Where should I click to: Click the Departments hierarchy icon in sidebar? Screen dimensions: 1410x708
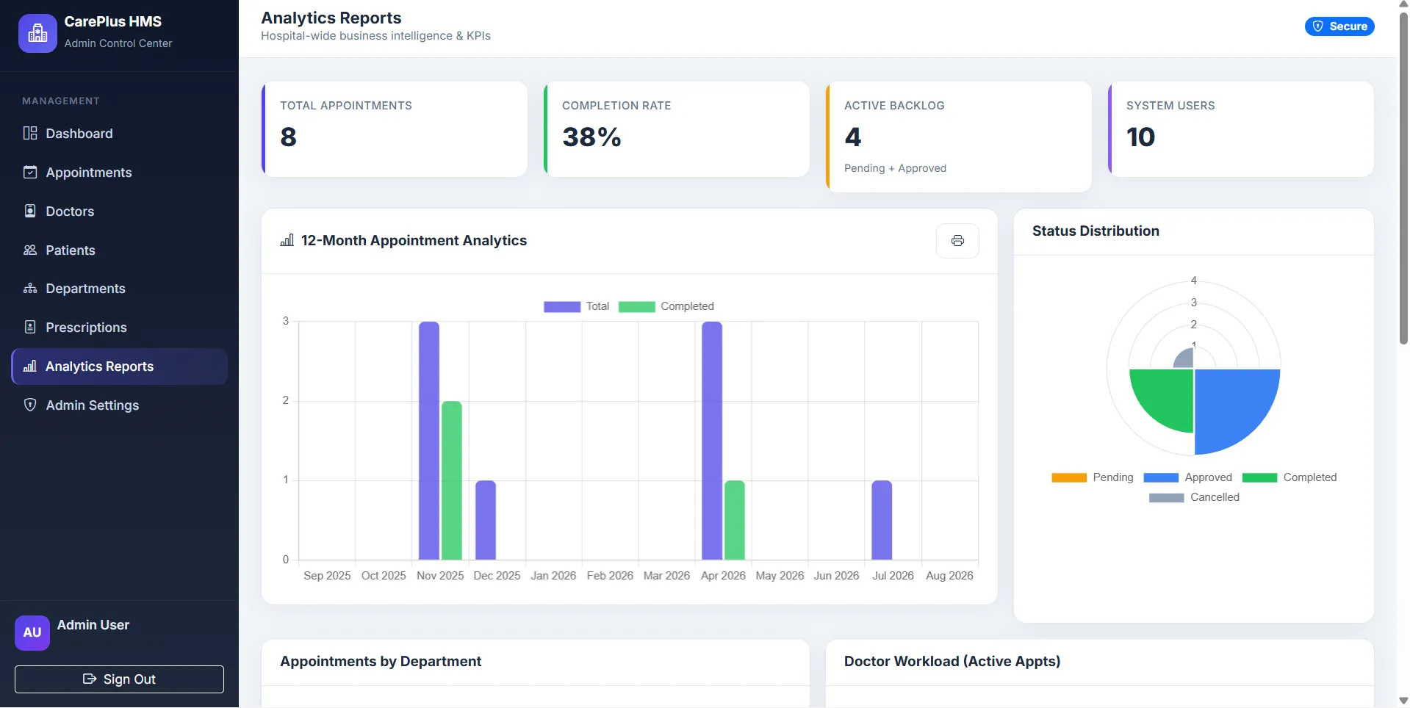click(x=30, y=288)
